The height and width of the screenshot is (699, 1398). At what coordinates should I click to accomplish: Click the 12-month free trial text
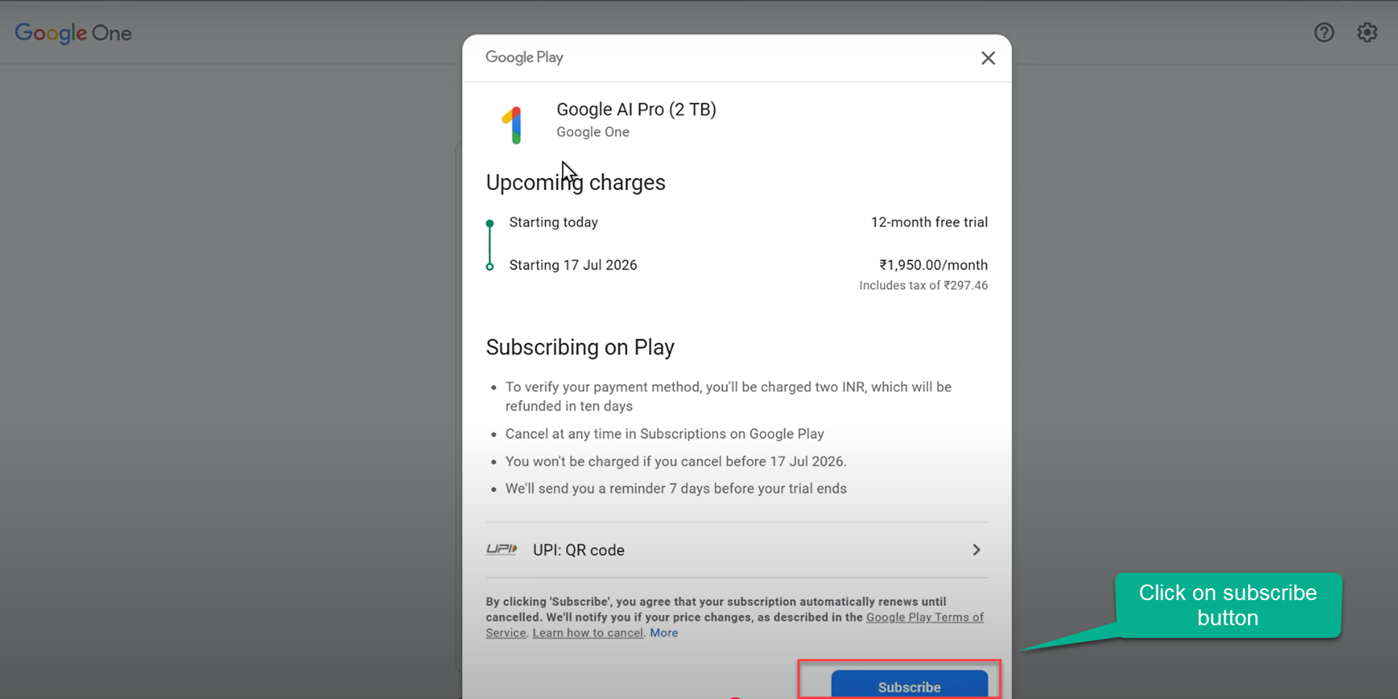point(929,222)
